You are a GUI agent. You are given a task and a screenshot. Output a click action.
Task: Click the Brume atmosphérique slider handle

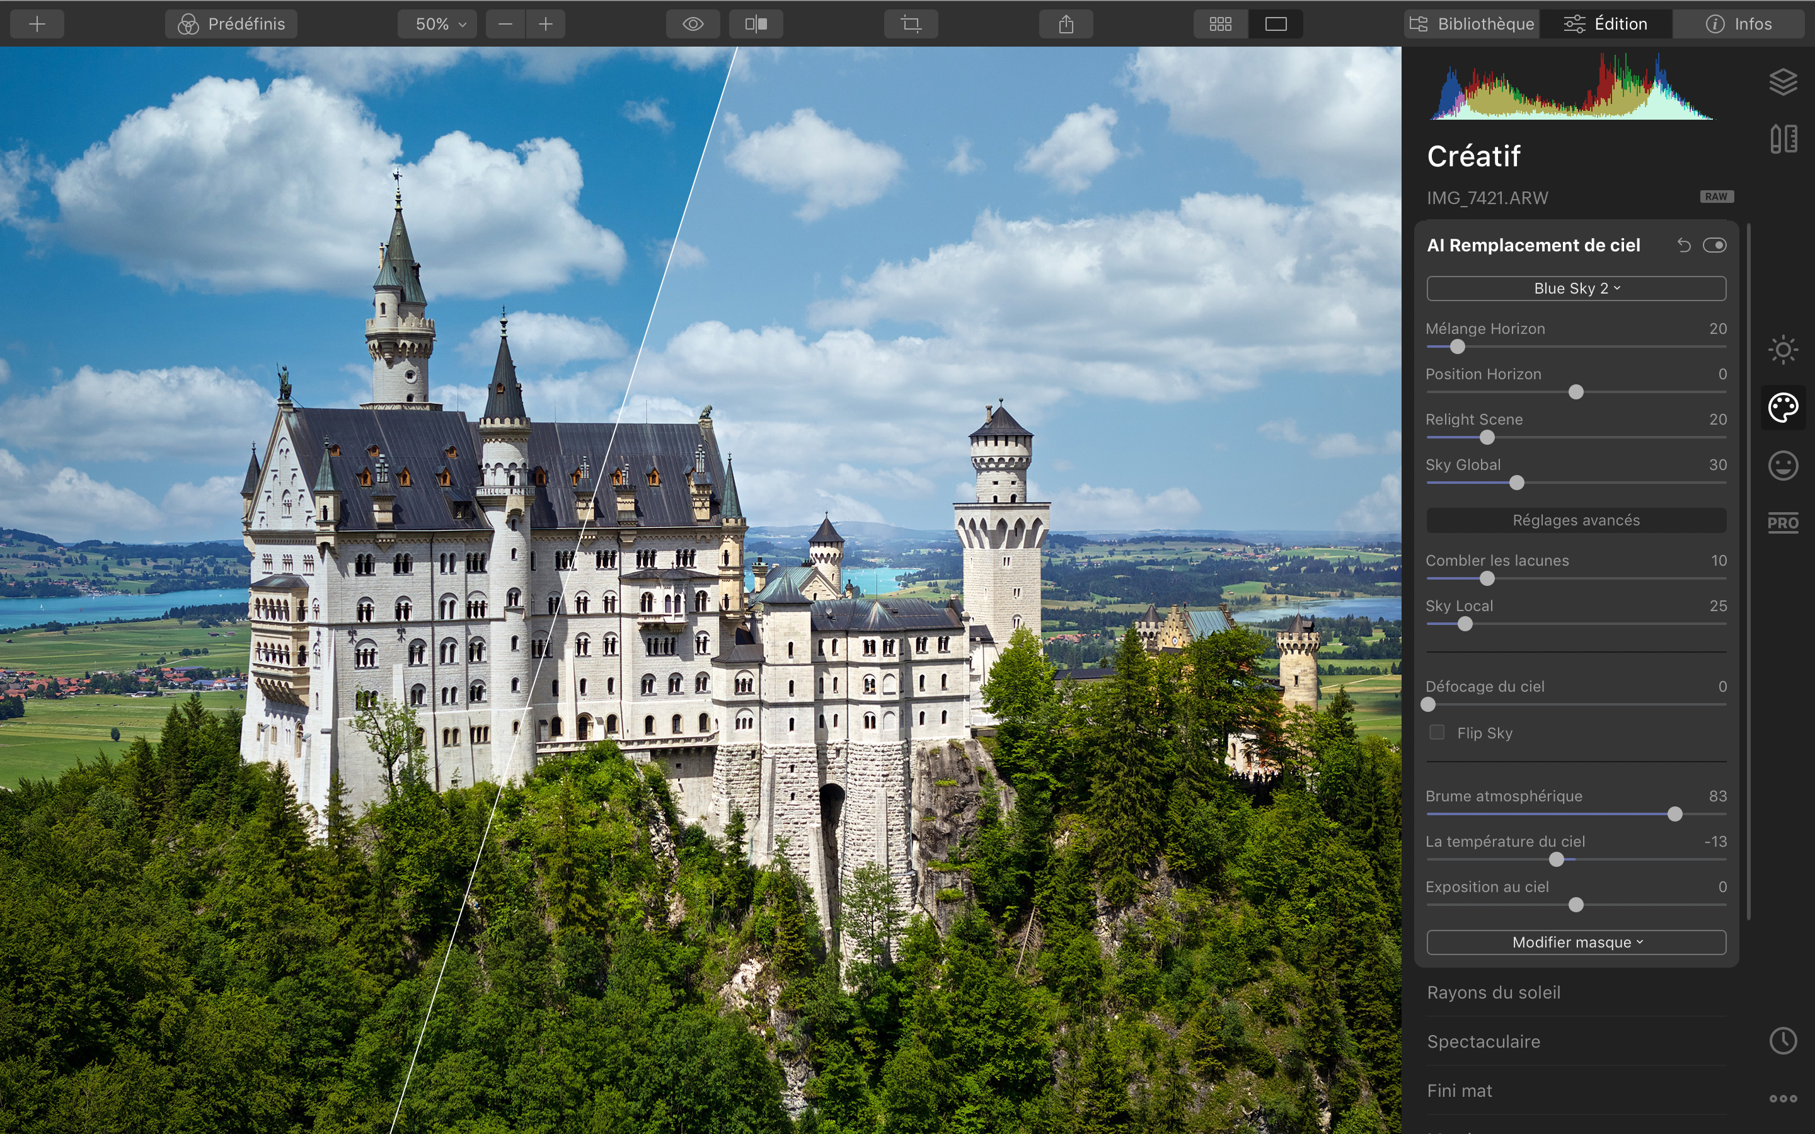[x=1674, y=815]
